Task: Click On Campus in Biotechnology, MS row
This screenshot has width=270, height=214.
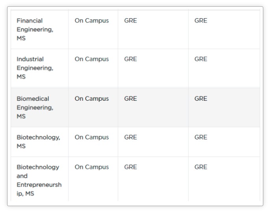Action: (91, 137)
